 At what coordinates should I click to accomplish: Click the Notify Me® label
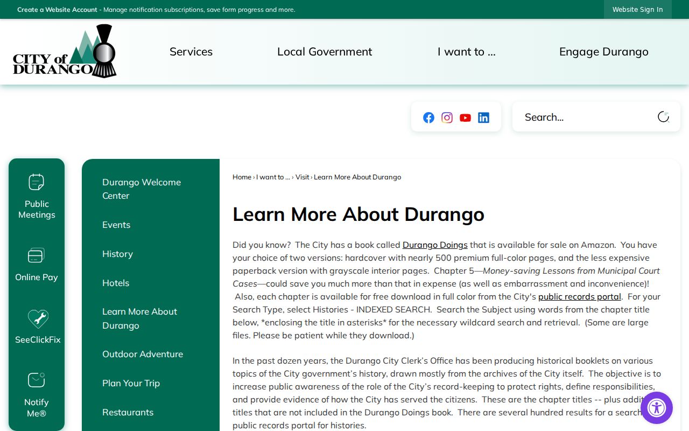tap(37, 408)
